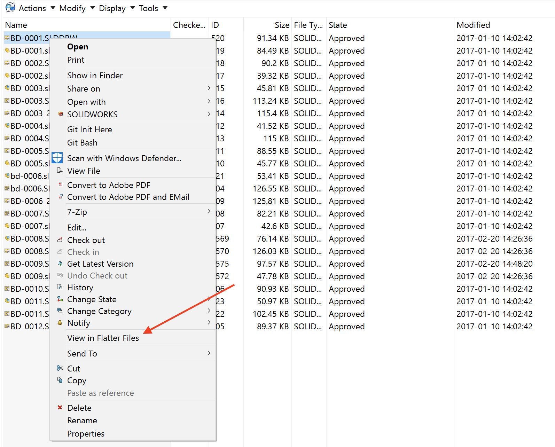Click the refresh icon beside Actions

pos(10,8)
